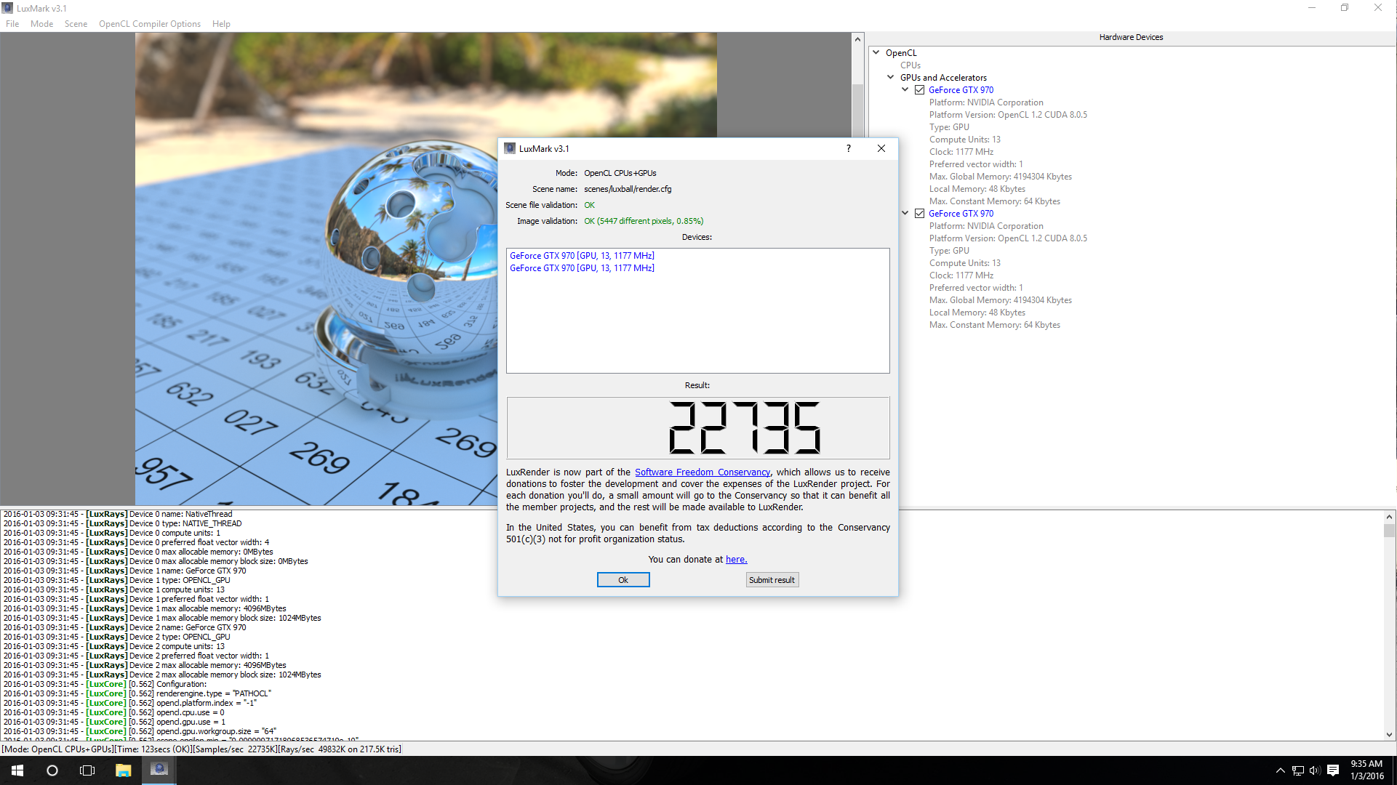Click log panel scrollbar down arrow
The image size is (1397, 785).
pyautogui.click(x=1389, y=734)
